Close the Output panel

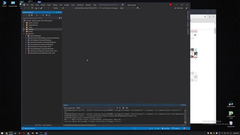click(185, 105)
